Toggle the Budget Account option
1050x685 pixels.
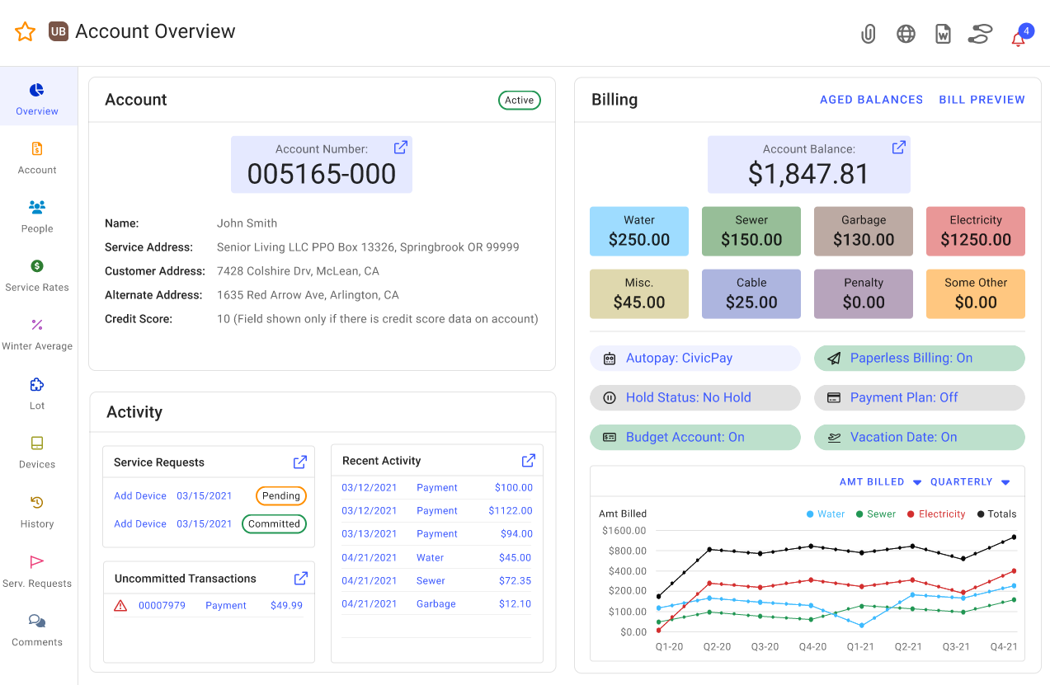[x=695, y=437]
